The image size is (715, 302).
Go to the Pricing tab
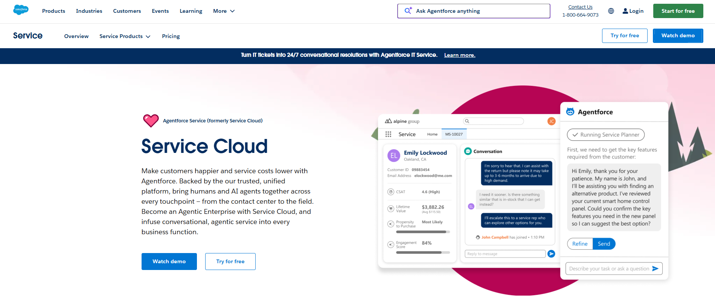click(171, 36)
